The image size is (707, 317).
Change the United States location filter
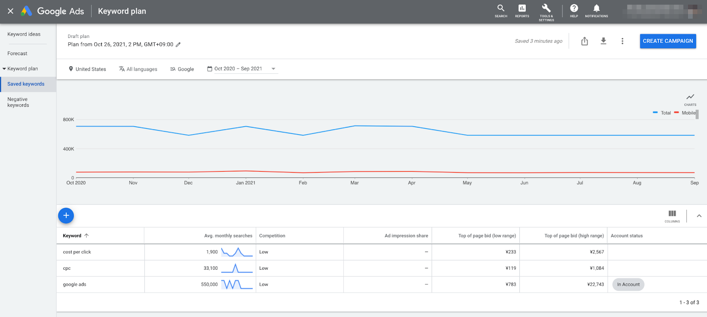[87, 69]
